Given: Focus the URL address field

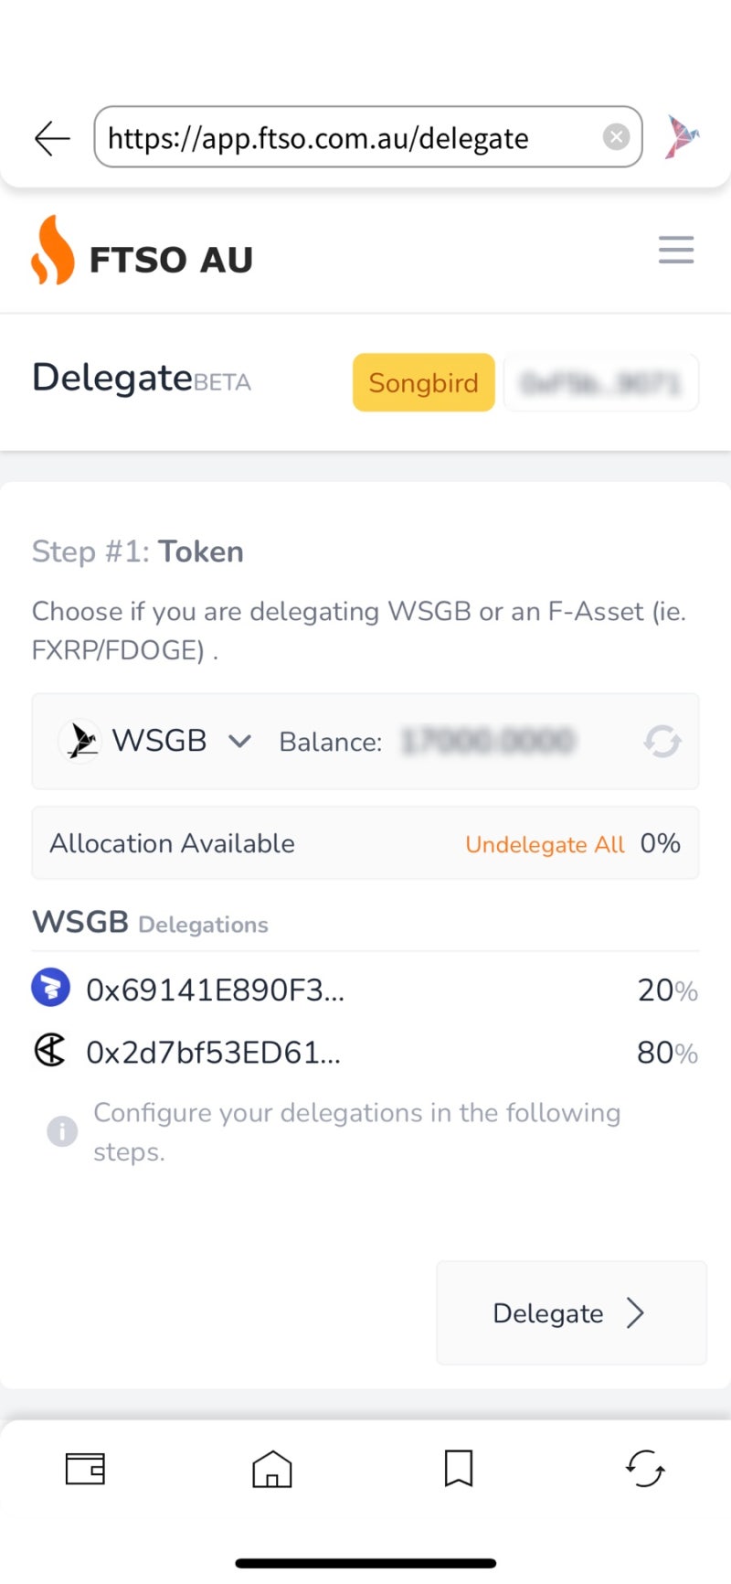Looking at the screenshot, I should (x=347, y=138).
